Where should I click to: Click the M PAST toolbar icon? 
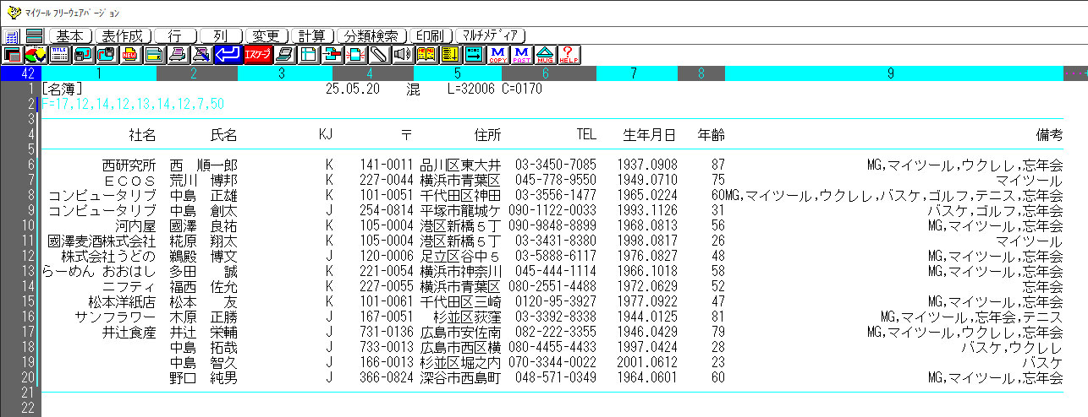[x=522, y=55]
